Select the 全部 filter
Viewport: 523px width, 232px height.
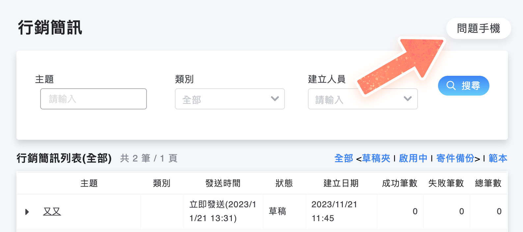pyautogui.click(x=344, y=159)
